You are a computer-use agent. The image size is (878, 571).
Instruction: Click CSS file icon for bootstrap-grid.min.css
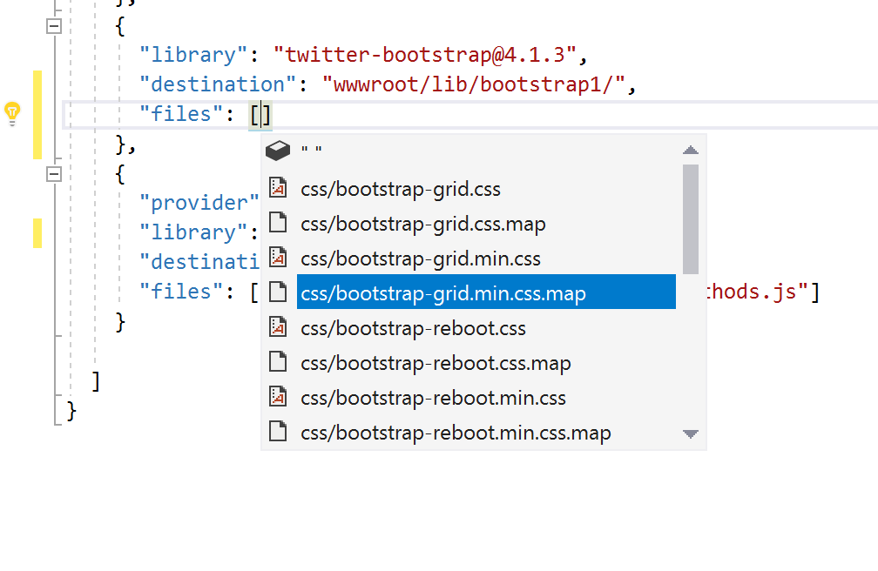278,257
